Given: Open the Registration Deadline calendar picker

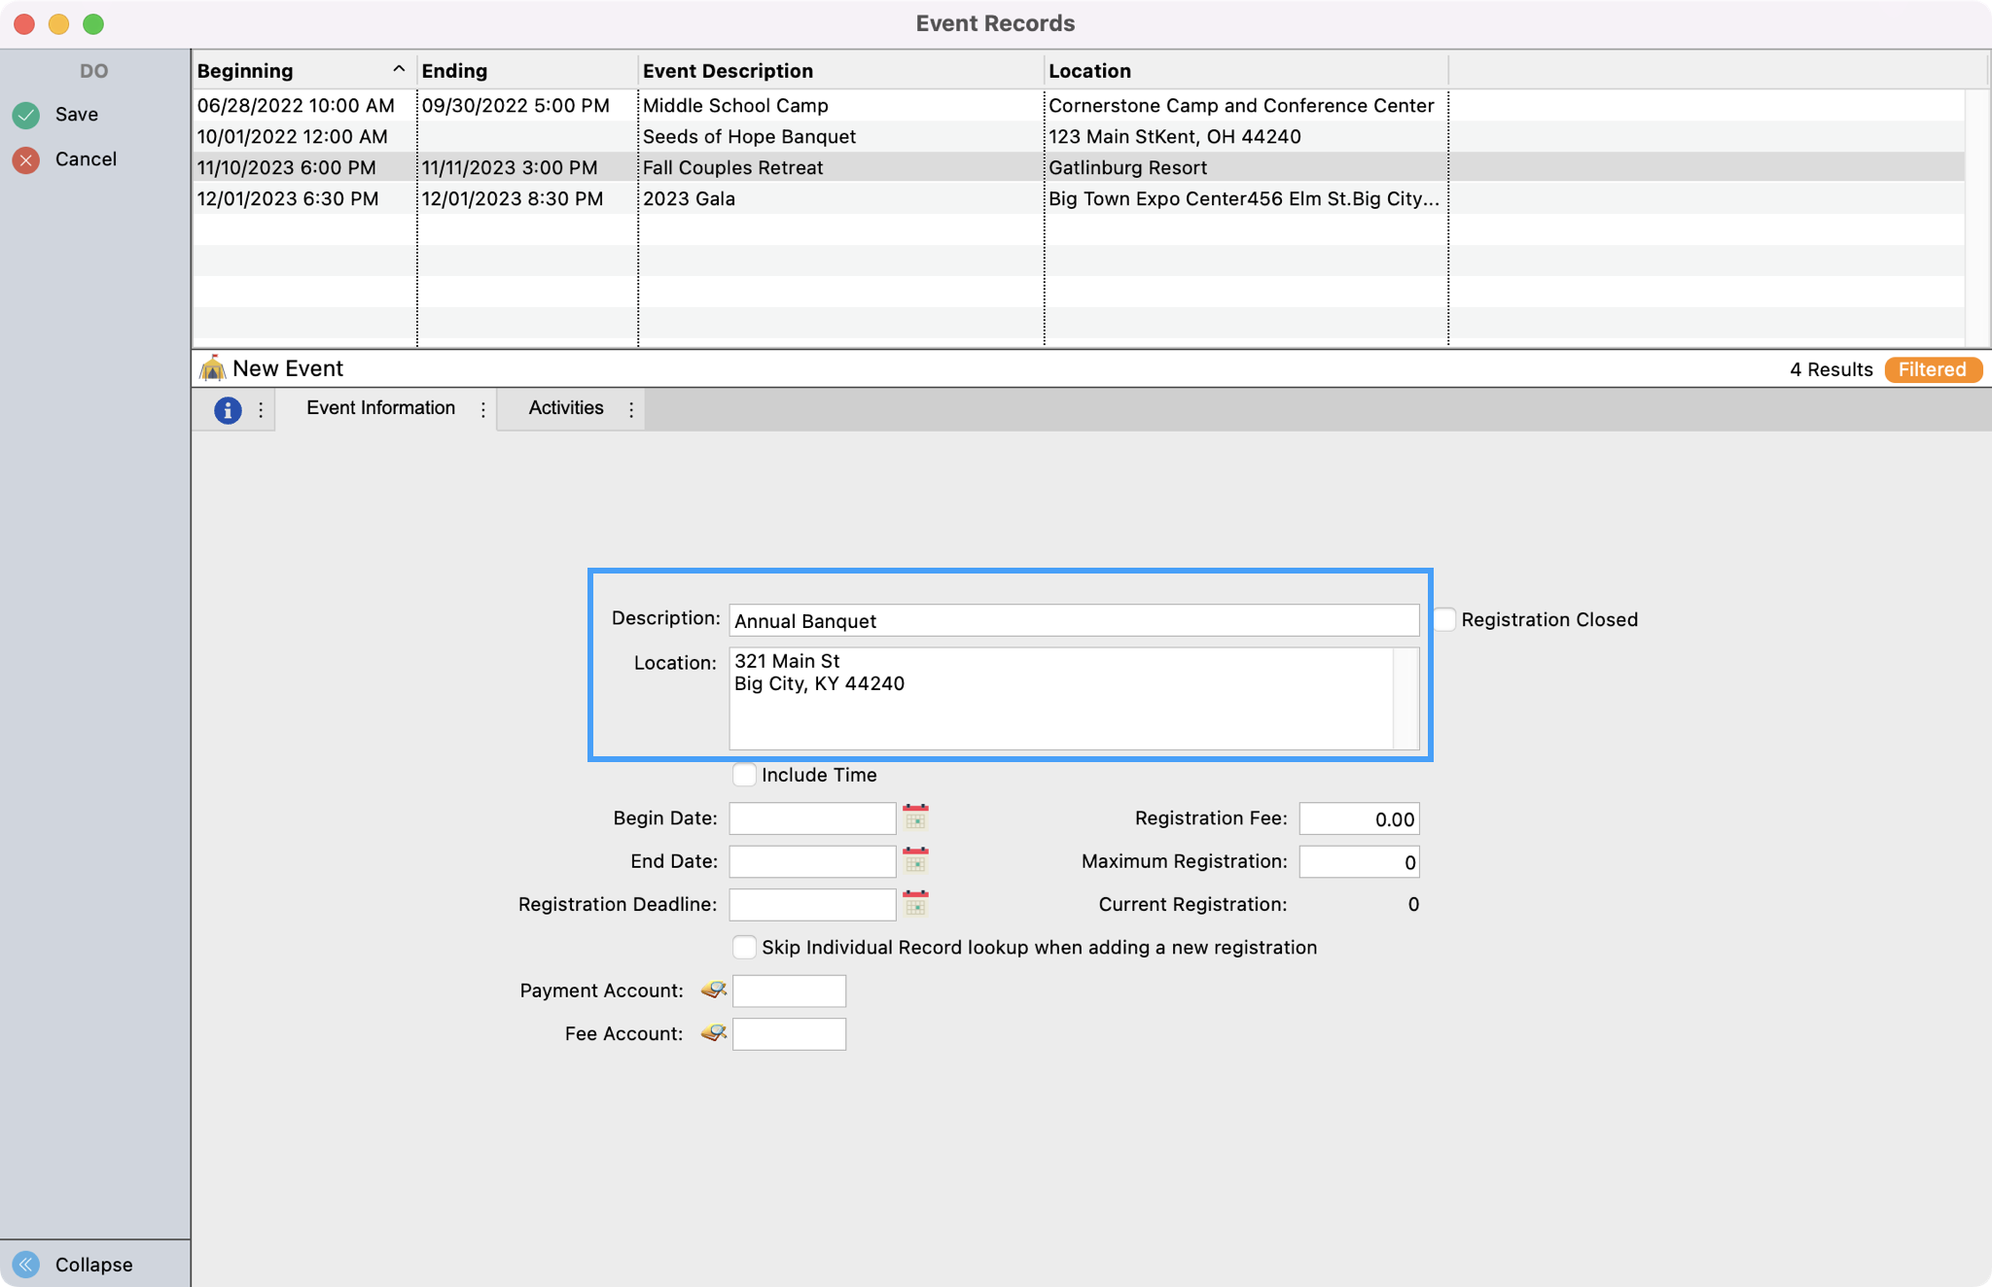Looking at the screenshot, I should pyautogui.click(x=915, y=903).
